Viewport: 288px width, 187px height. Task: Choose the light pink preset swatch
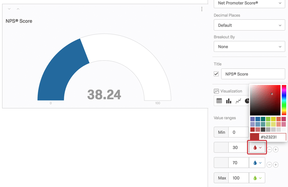pyautogui.click(x=284, y=124)
